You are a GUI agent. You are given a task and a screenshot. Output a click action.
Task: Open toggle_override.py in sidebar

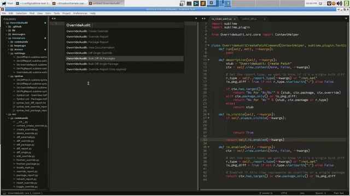tap(27, 187)
